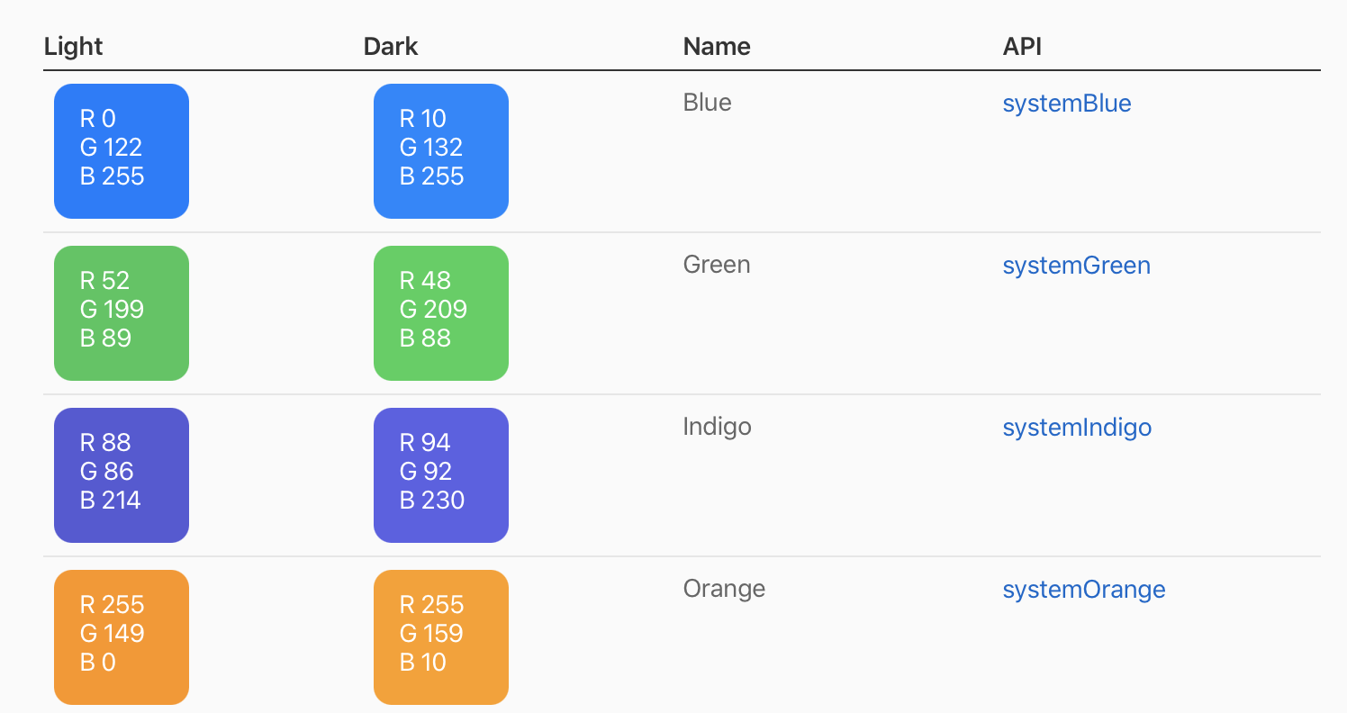Viewport: 1347px width, 713px height.
Task: Click the API column header
Action: pyautogui.click(x=1022, y=46)
